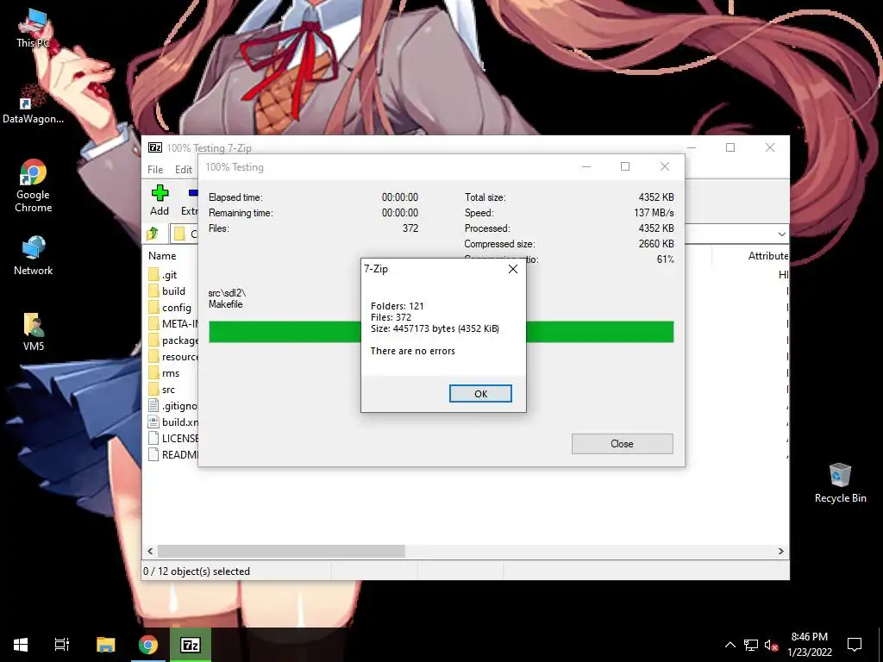Click the 'src\sdl2\' current path text
The height and width of the screenshot is (662, 883).
227,293
